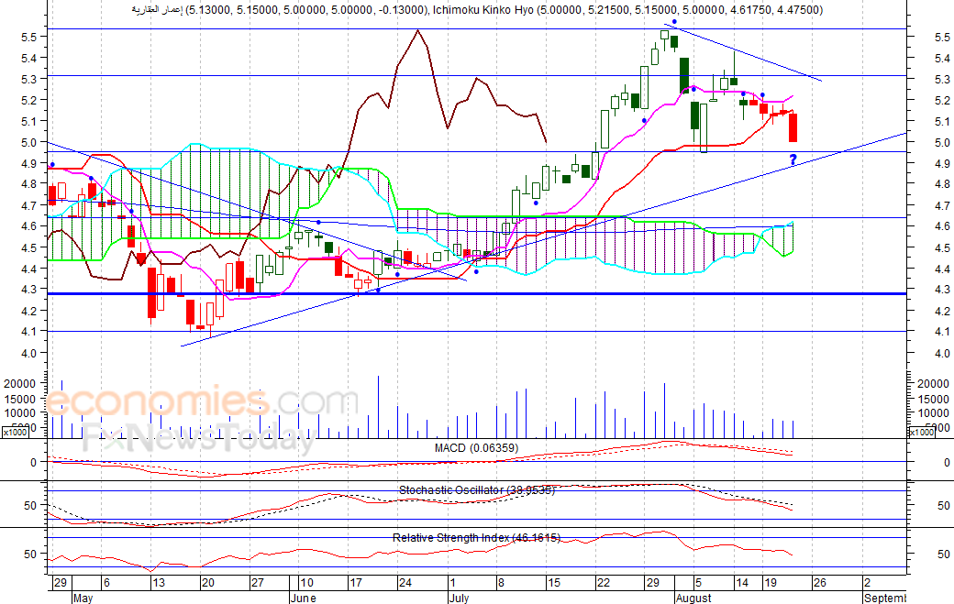
Task: Click date label 26 on the time axis
Action: (x=819, y=583)
